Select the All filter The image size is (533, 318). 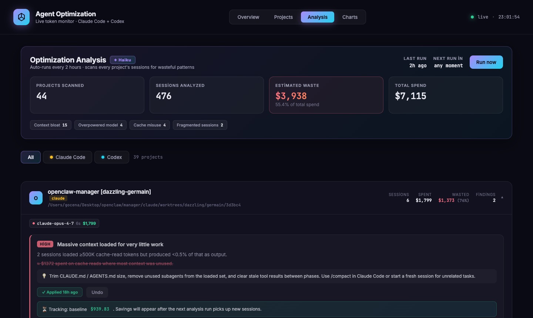pos(31,157)
